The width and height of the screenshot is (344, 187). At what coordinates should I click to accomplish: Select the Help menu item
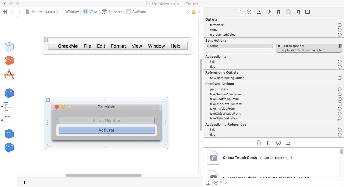(x=175, y=46)
